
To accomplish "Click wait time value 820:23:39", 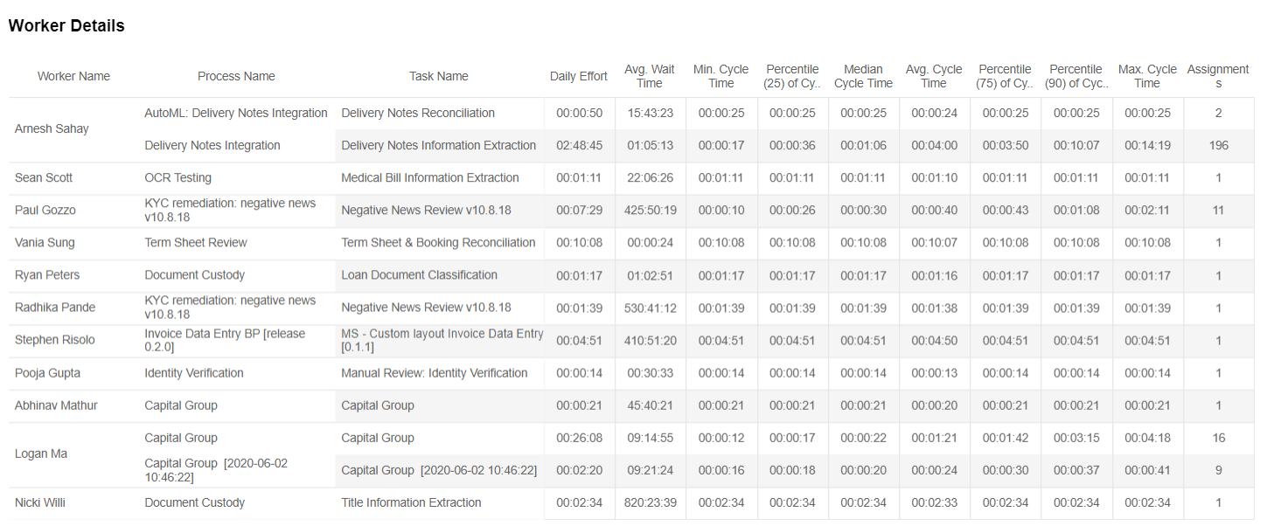I will coord(650,502).
